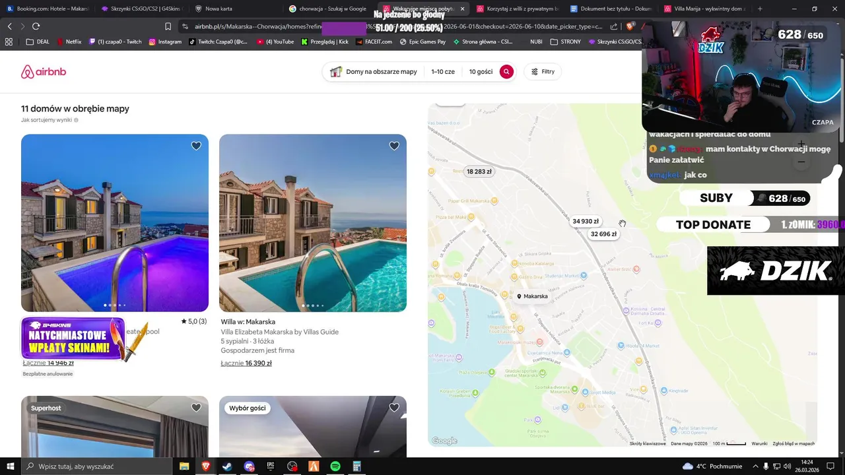845x475 pixels.
Task: Click the Google logo on the map
Action: [444, 441]
